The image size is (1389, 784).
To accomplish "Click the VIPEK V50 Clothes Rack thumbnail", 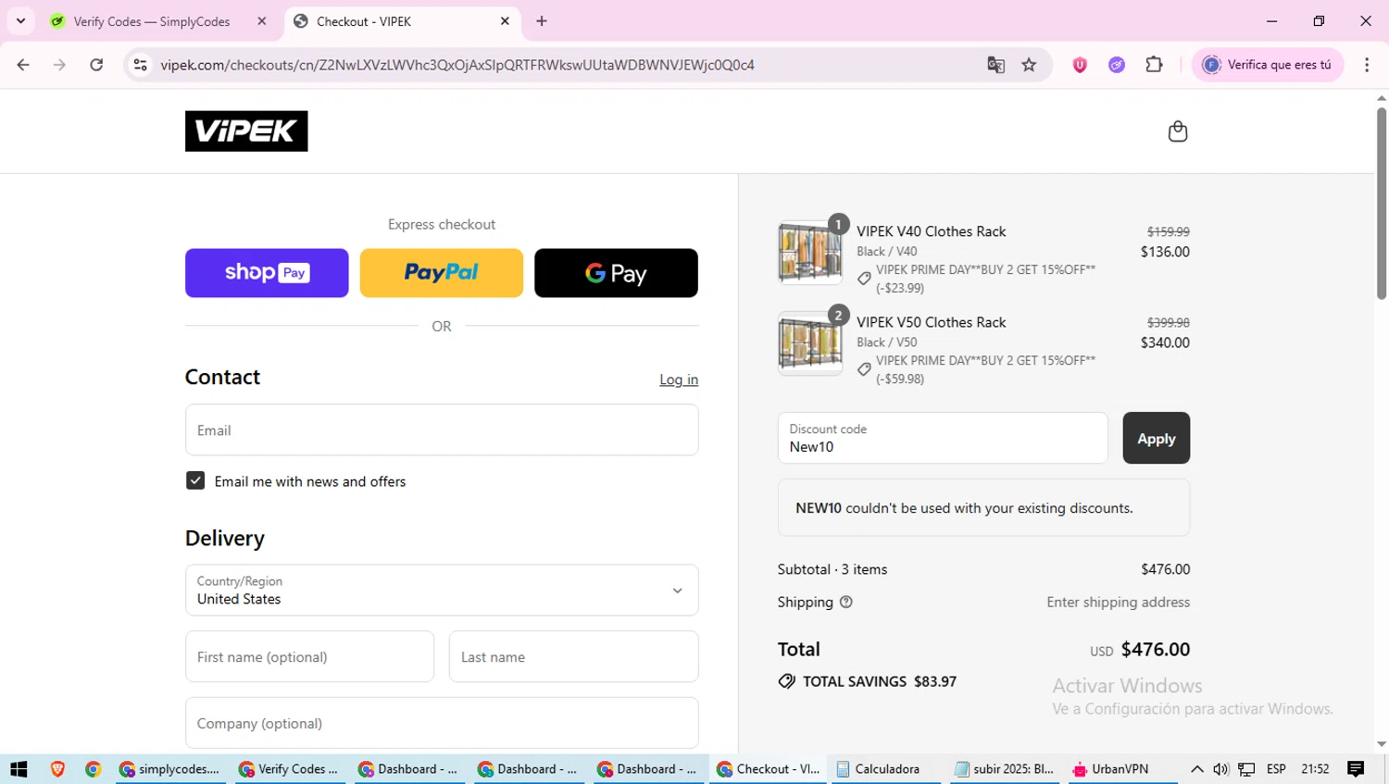I will (x=810, y=342).
